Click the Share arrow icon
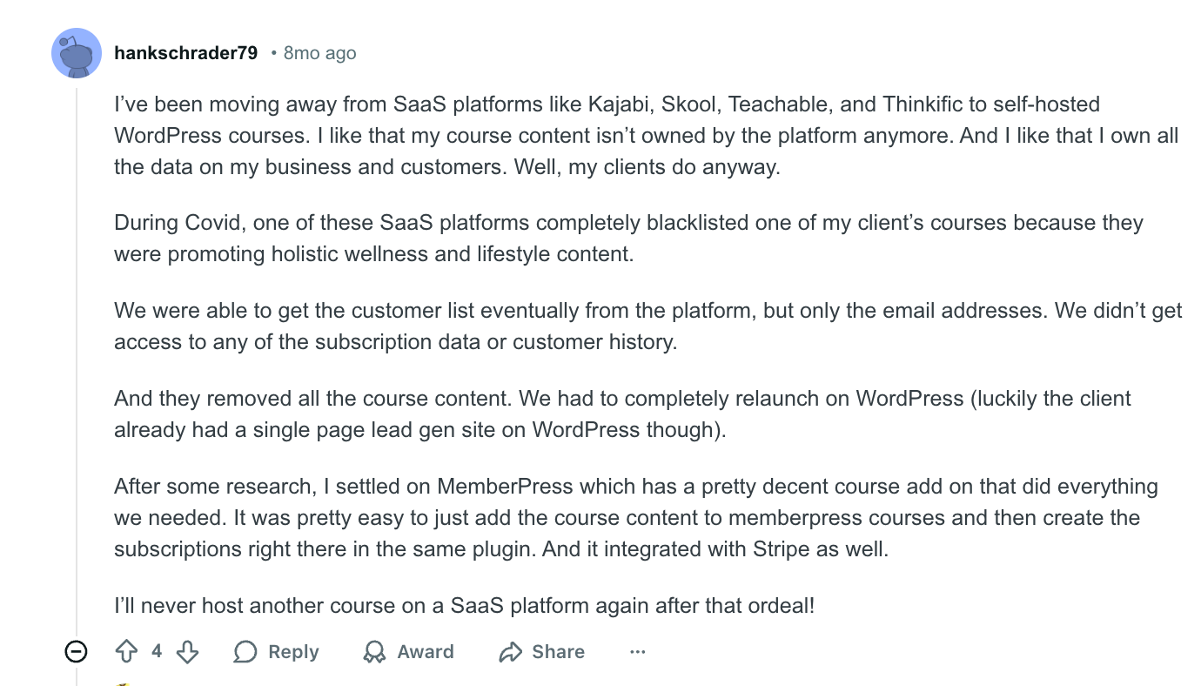1201x686 pixels. [510, 652]
